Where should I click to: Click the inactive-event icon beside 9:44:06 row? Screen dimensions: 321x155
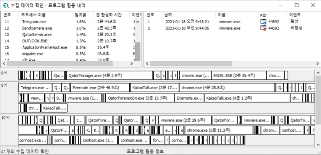coord(263,28)
